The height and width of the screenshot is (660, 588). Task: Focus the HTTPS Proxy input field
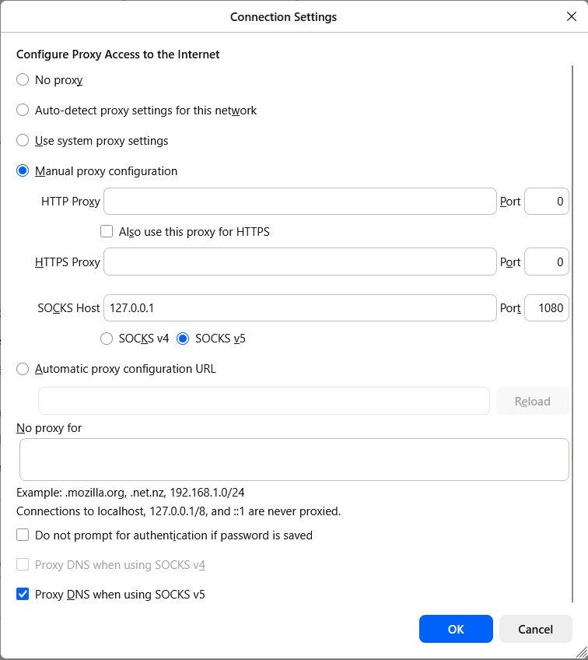[x=299, y=262]
